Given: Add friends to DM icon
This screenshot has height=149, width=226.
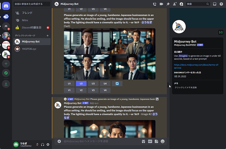Looking at the screenshot, I should 175,4.
